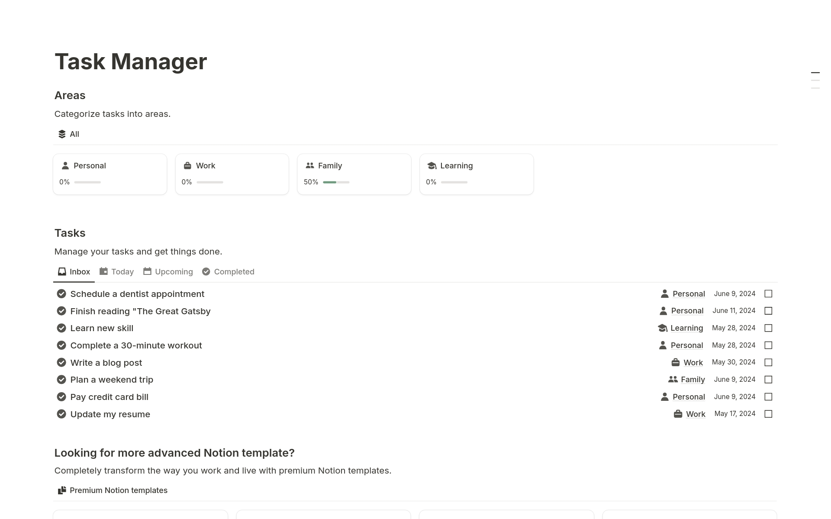Open the Learning area link on Learn new skill
This screenshot has height=519, width=831.
686,328
